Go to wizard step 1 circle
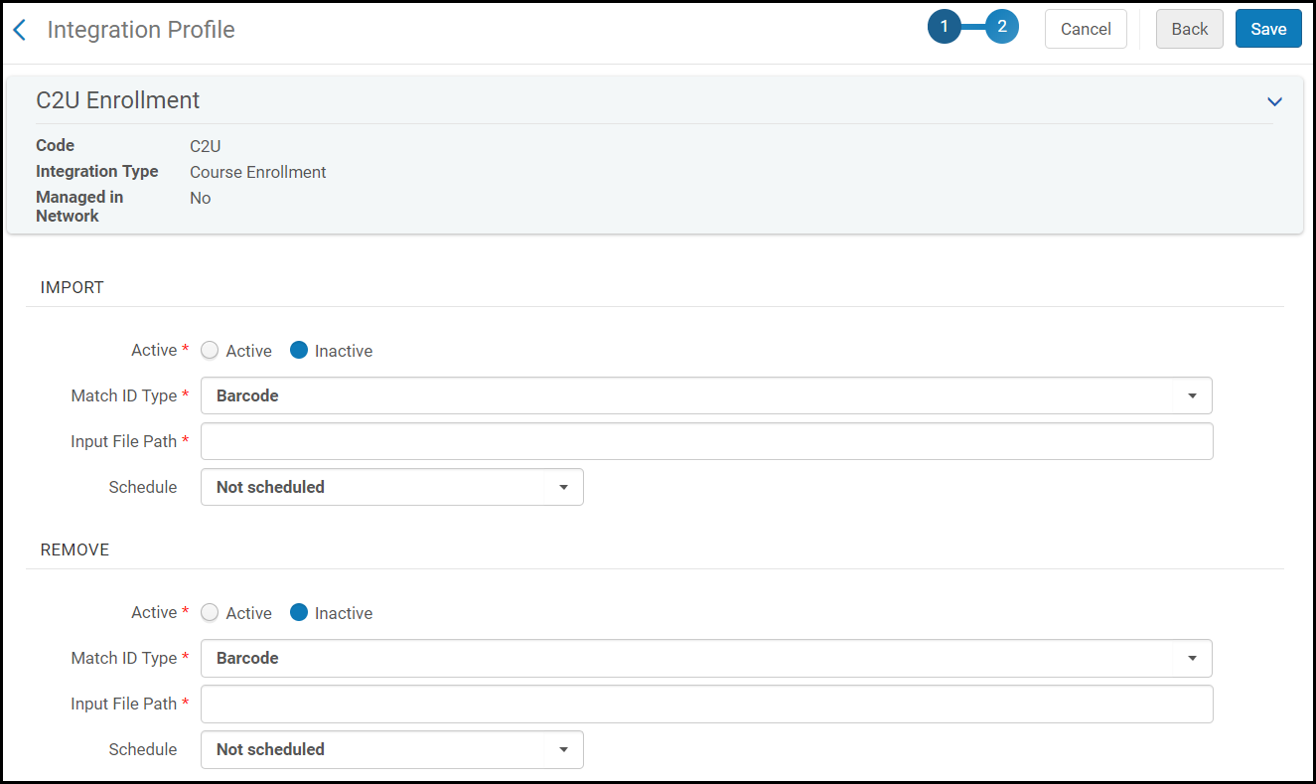Image resolution: width=1316 pixels, height=784 pixels. click(x=945, y=28)
